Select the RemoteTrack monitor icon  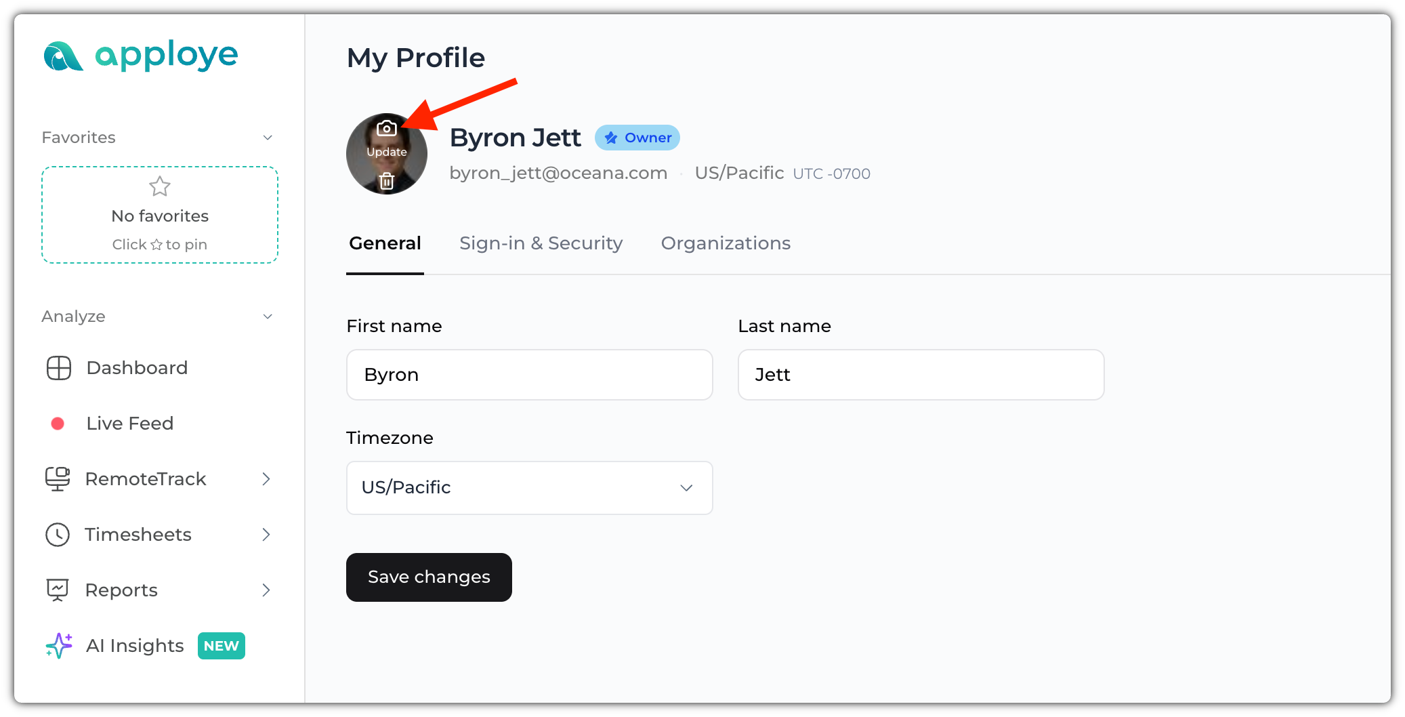pyautogui.click(x=58, y=479)
